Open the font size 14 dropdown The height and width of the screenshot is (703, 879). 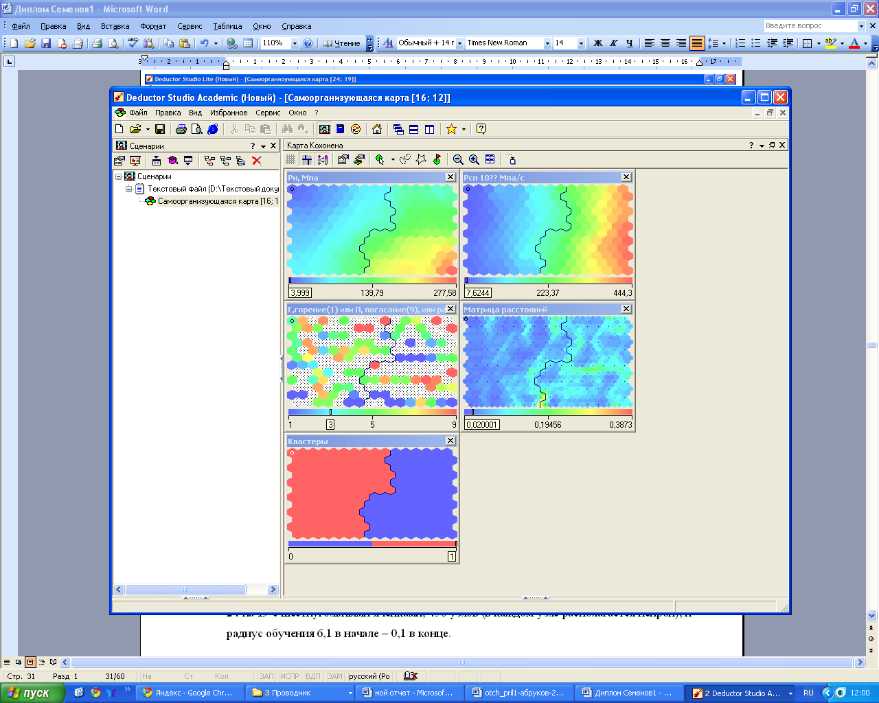[581, 43]
